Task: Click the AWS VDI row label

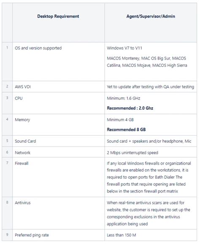Action: click(x=23, y=87)
